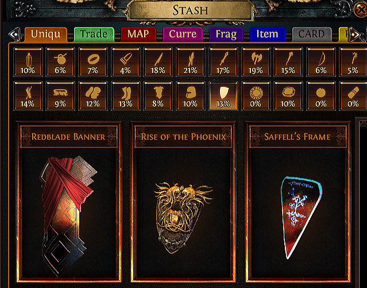The height and width of the screenshot is (288, 367).
Task: Select the highlighted shield category at 13%
Action: 223,95
